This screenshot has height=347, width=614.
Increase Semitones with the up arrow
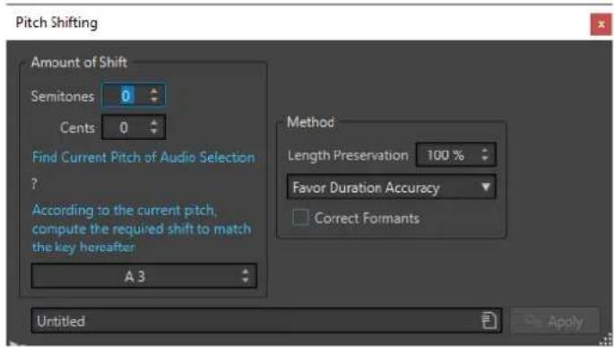(x=154, y=91)
